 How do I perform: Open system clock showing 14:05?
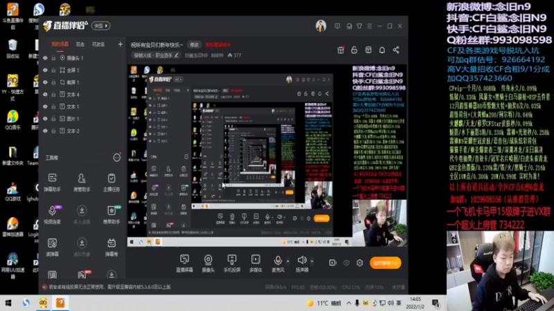(x=415, y=303)
